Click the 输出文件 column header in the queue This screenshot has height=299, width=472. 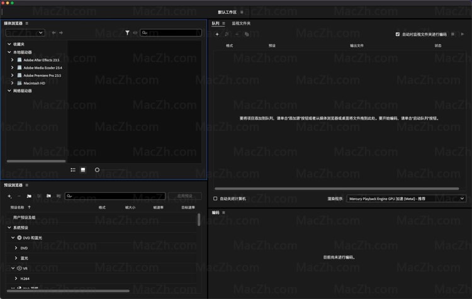click(x=357, y=46)
